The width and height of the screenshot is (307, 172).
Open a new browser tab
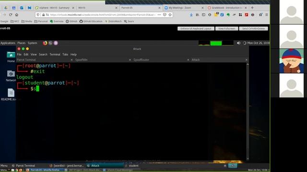point(252,8)
